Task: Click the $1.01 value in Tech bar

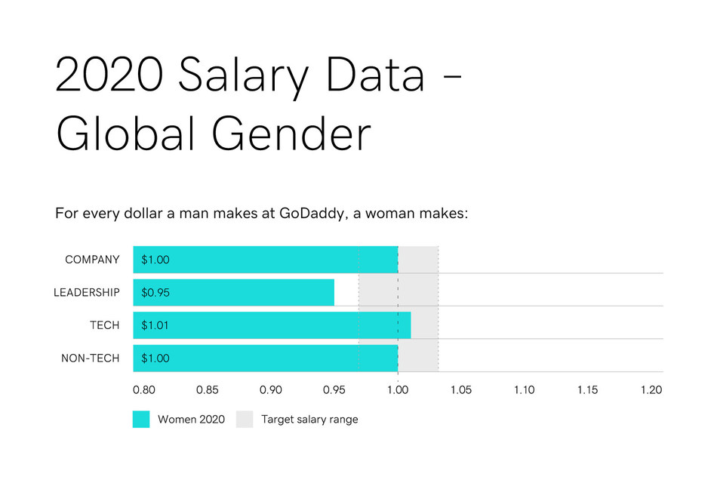Action: [x=155, y=325]
